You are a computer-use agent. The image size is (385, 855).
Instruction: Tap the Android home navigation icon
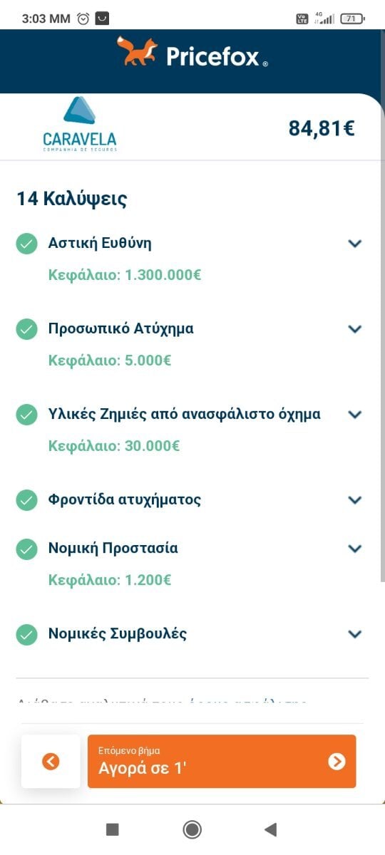pos(192,829)
